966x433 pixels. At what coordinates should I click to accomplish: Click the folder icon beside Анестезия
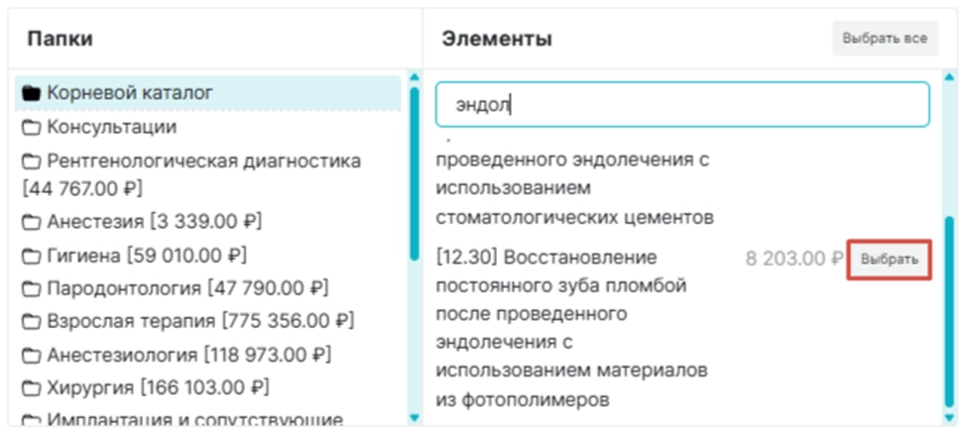[31, 221]
